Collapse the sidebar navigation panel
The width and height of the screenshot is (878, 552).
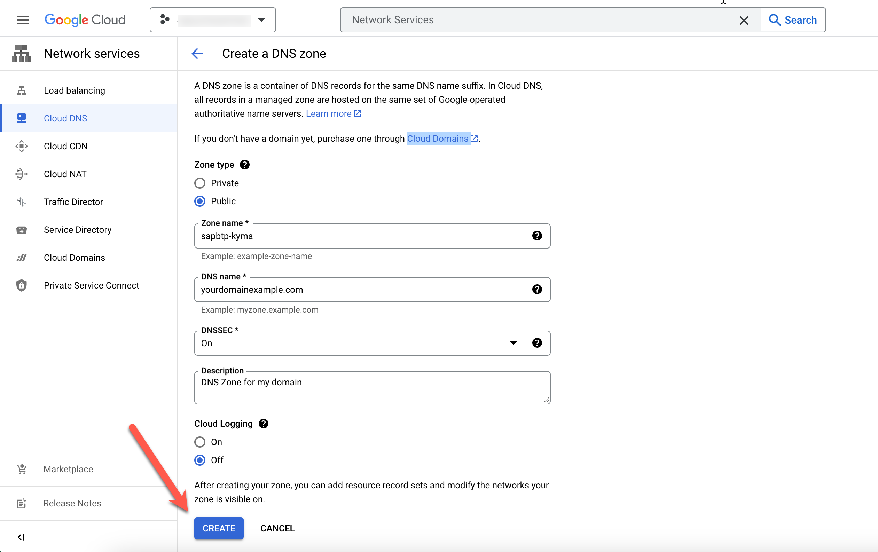tap(21, 537)
